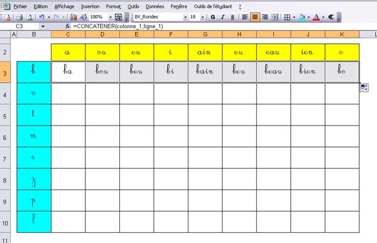377x243 pixels.
Task: Toggle center alignment button
Action: (x=255, y=17)
